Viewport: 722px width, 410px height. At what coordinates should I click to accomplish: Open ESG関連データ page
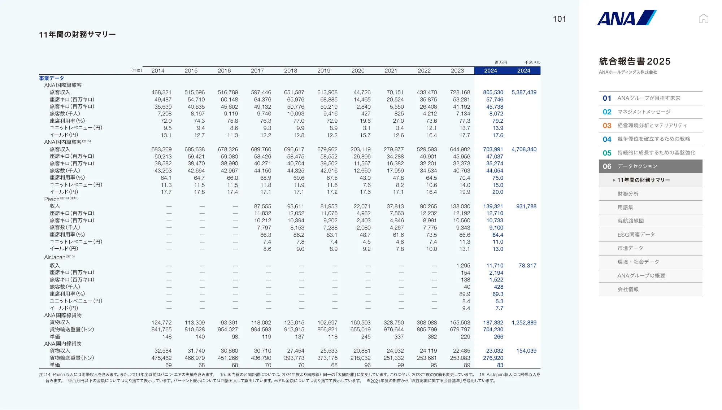coord(636,235)
